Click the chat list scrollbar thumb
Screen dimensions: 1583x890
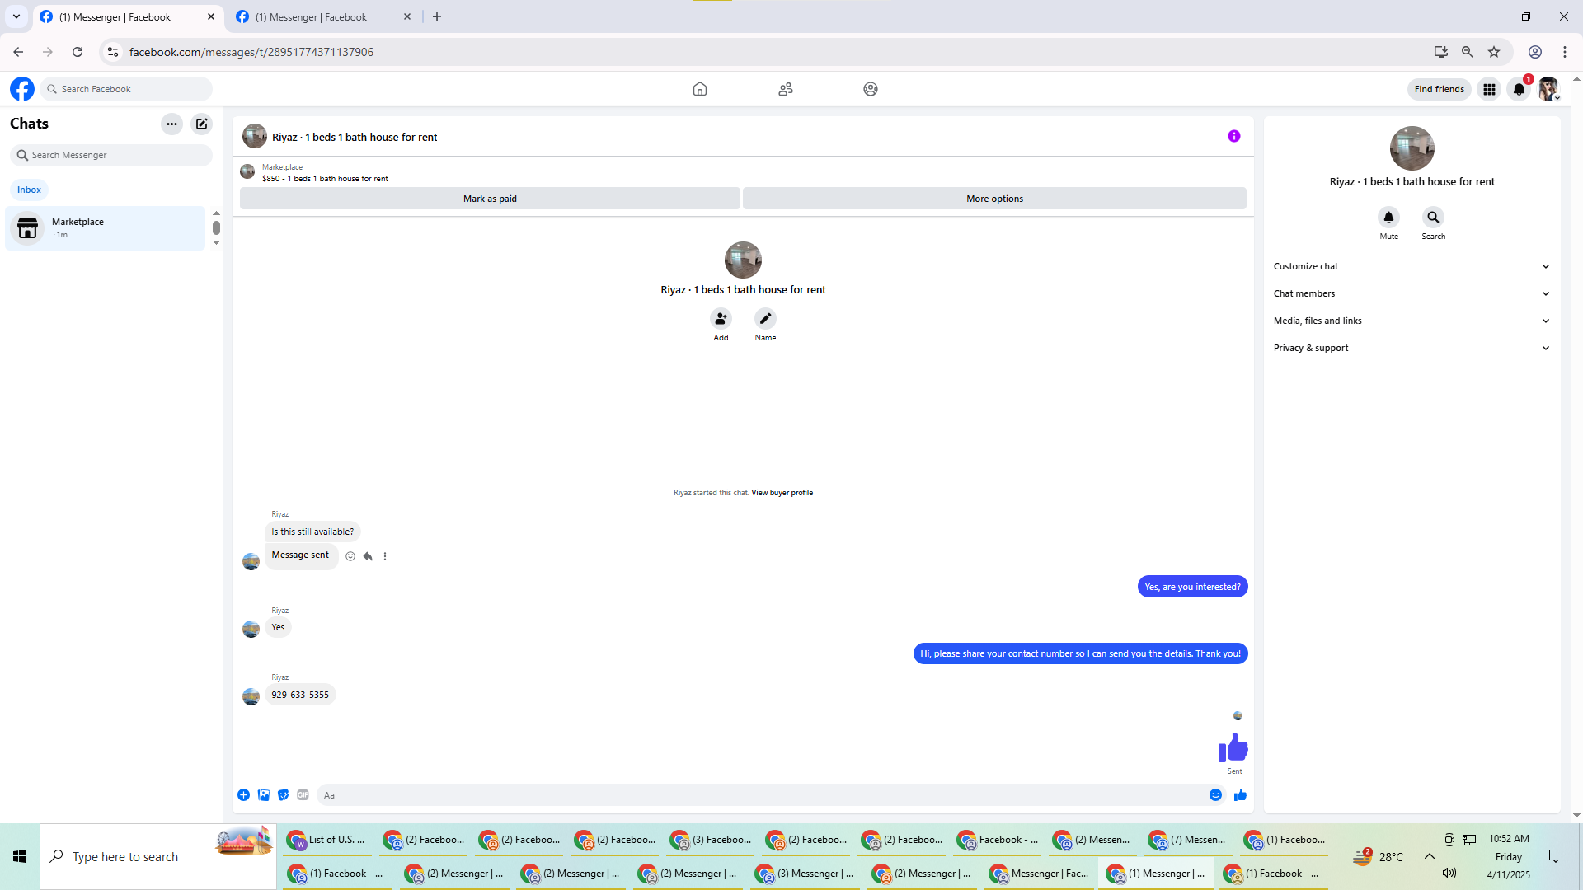pos(216,227)
